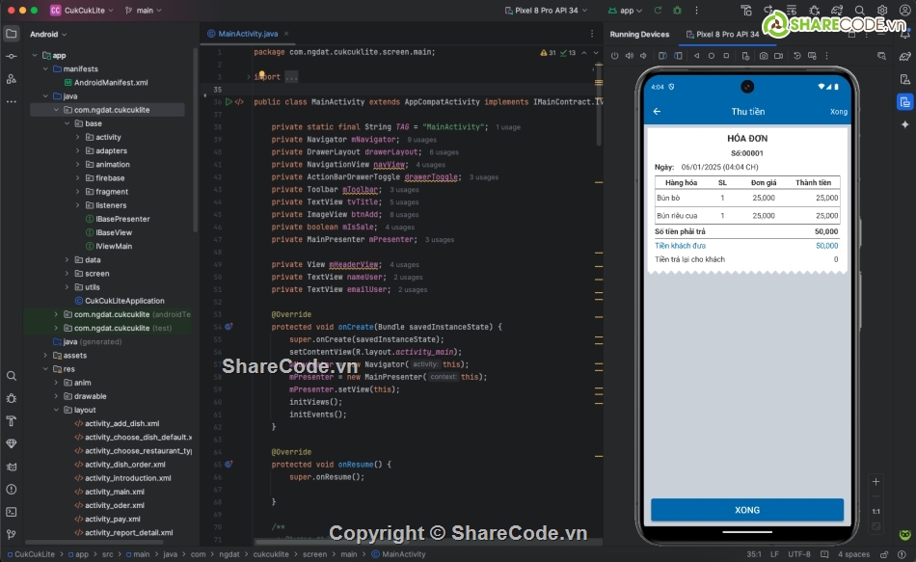
Task: Sync project with Gradle files
Action: [x=837, y=11]
